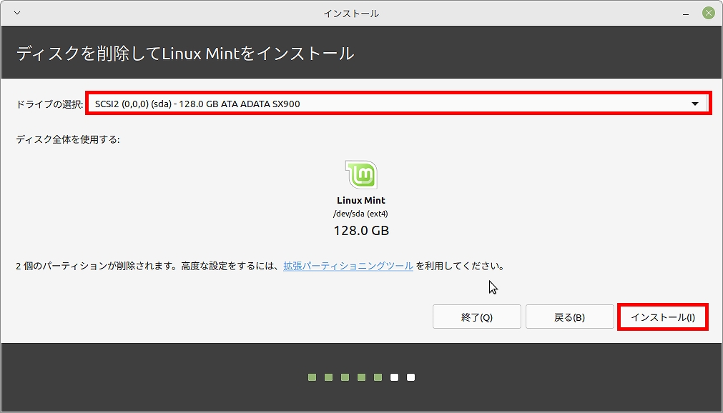
Task: Select the 128.0 GB size text
Action: (361, 230)
